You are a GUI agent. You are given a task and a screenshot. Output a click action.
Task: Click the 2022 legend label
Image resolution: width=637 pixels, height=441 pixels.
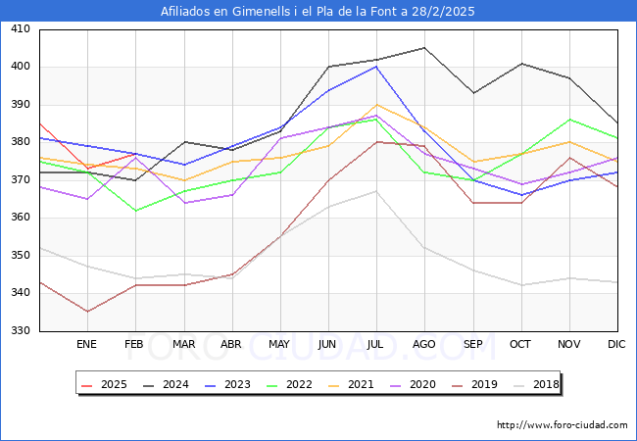tap(299, 384)
